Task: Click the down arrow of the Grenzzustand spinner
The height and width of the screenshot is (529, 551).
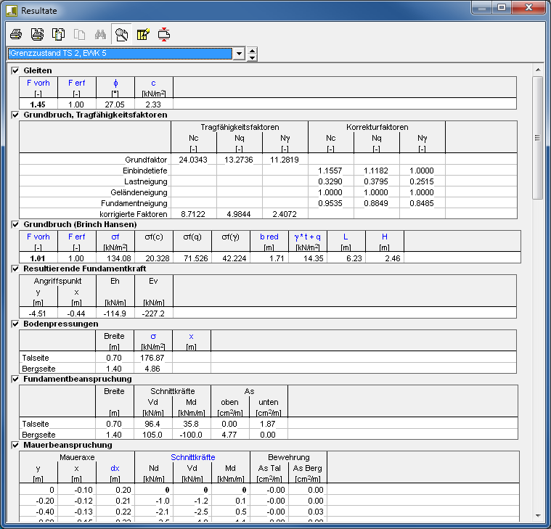Action: (252, 57)
